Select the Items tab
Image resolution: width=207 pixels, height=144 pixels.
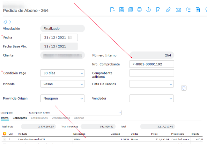(x=5, y=118)
